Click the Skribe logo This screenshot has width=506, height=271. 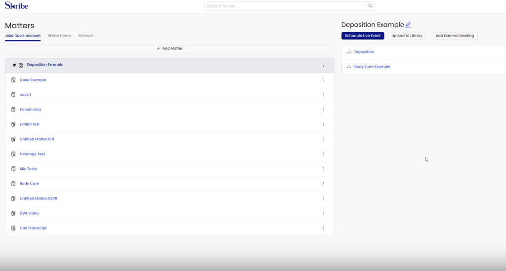tap(16, 6)
